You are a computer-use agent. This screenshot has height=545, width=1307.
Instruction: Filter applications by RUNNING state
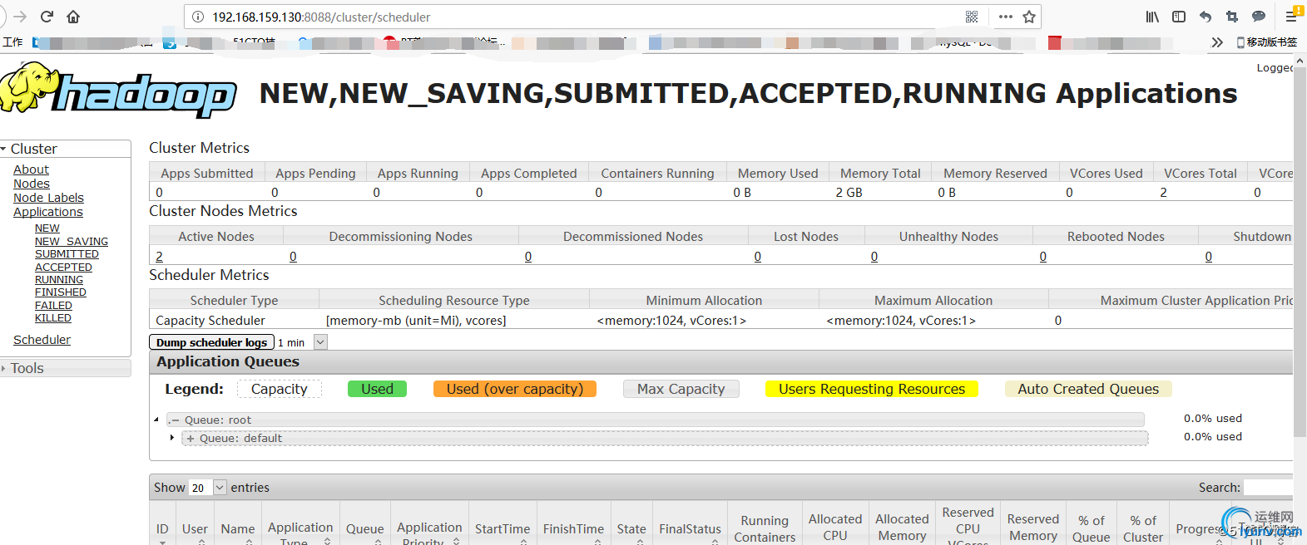pos(59,280)
